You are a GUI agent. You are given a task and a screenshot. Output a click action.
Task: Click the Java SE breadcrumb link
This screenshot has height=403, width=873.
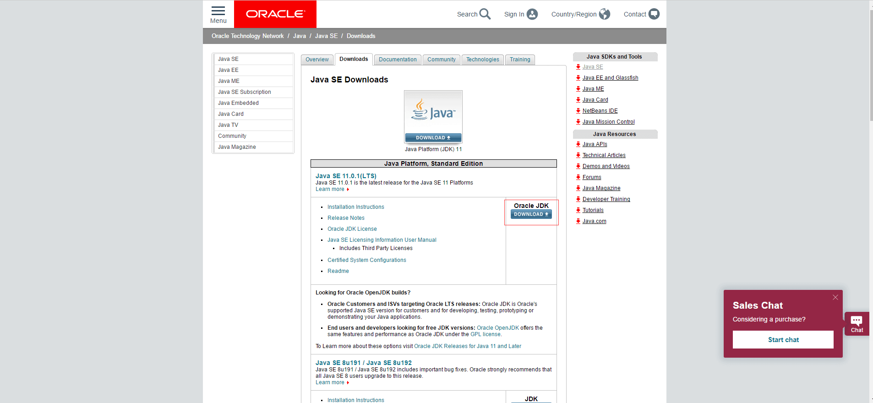click(326, 36)
